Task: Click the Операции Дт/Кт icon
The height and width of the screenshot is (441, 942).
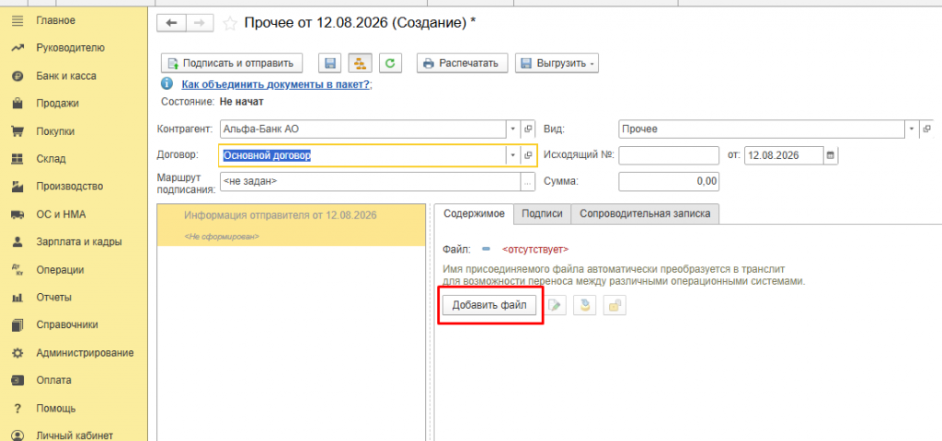Action: (17, 270)
